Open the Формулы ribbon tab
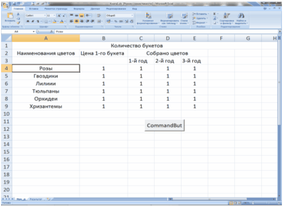283x207 pixels. (x=79, y=9)
